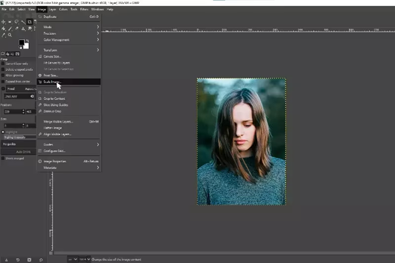Swap foreground and background colors

point(27,41)
